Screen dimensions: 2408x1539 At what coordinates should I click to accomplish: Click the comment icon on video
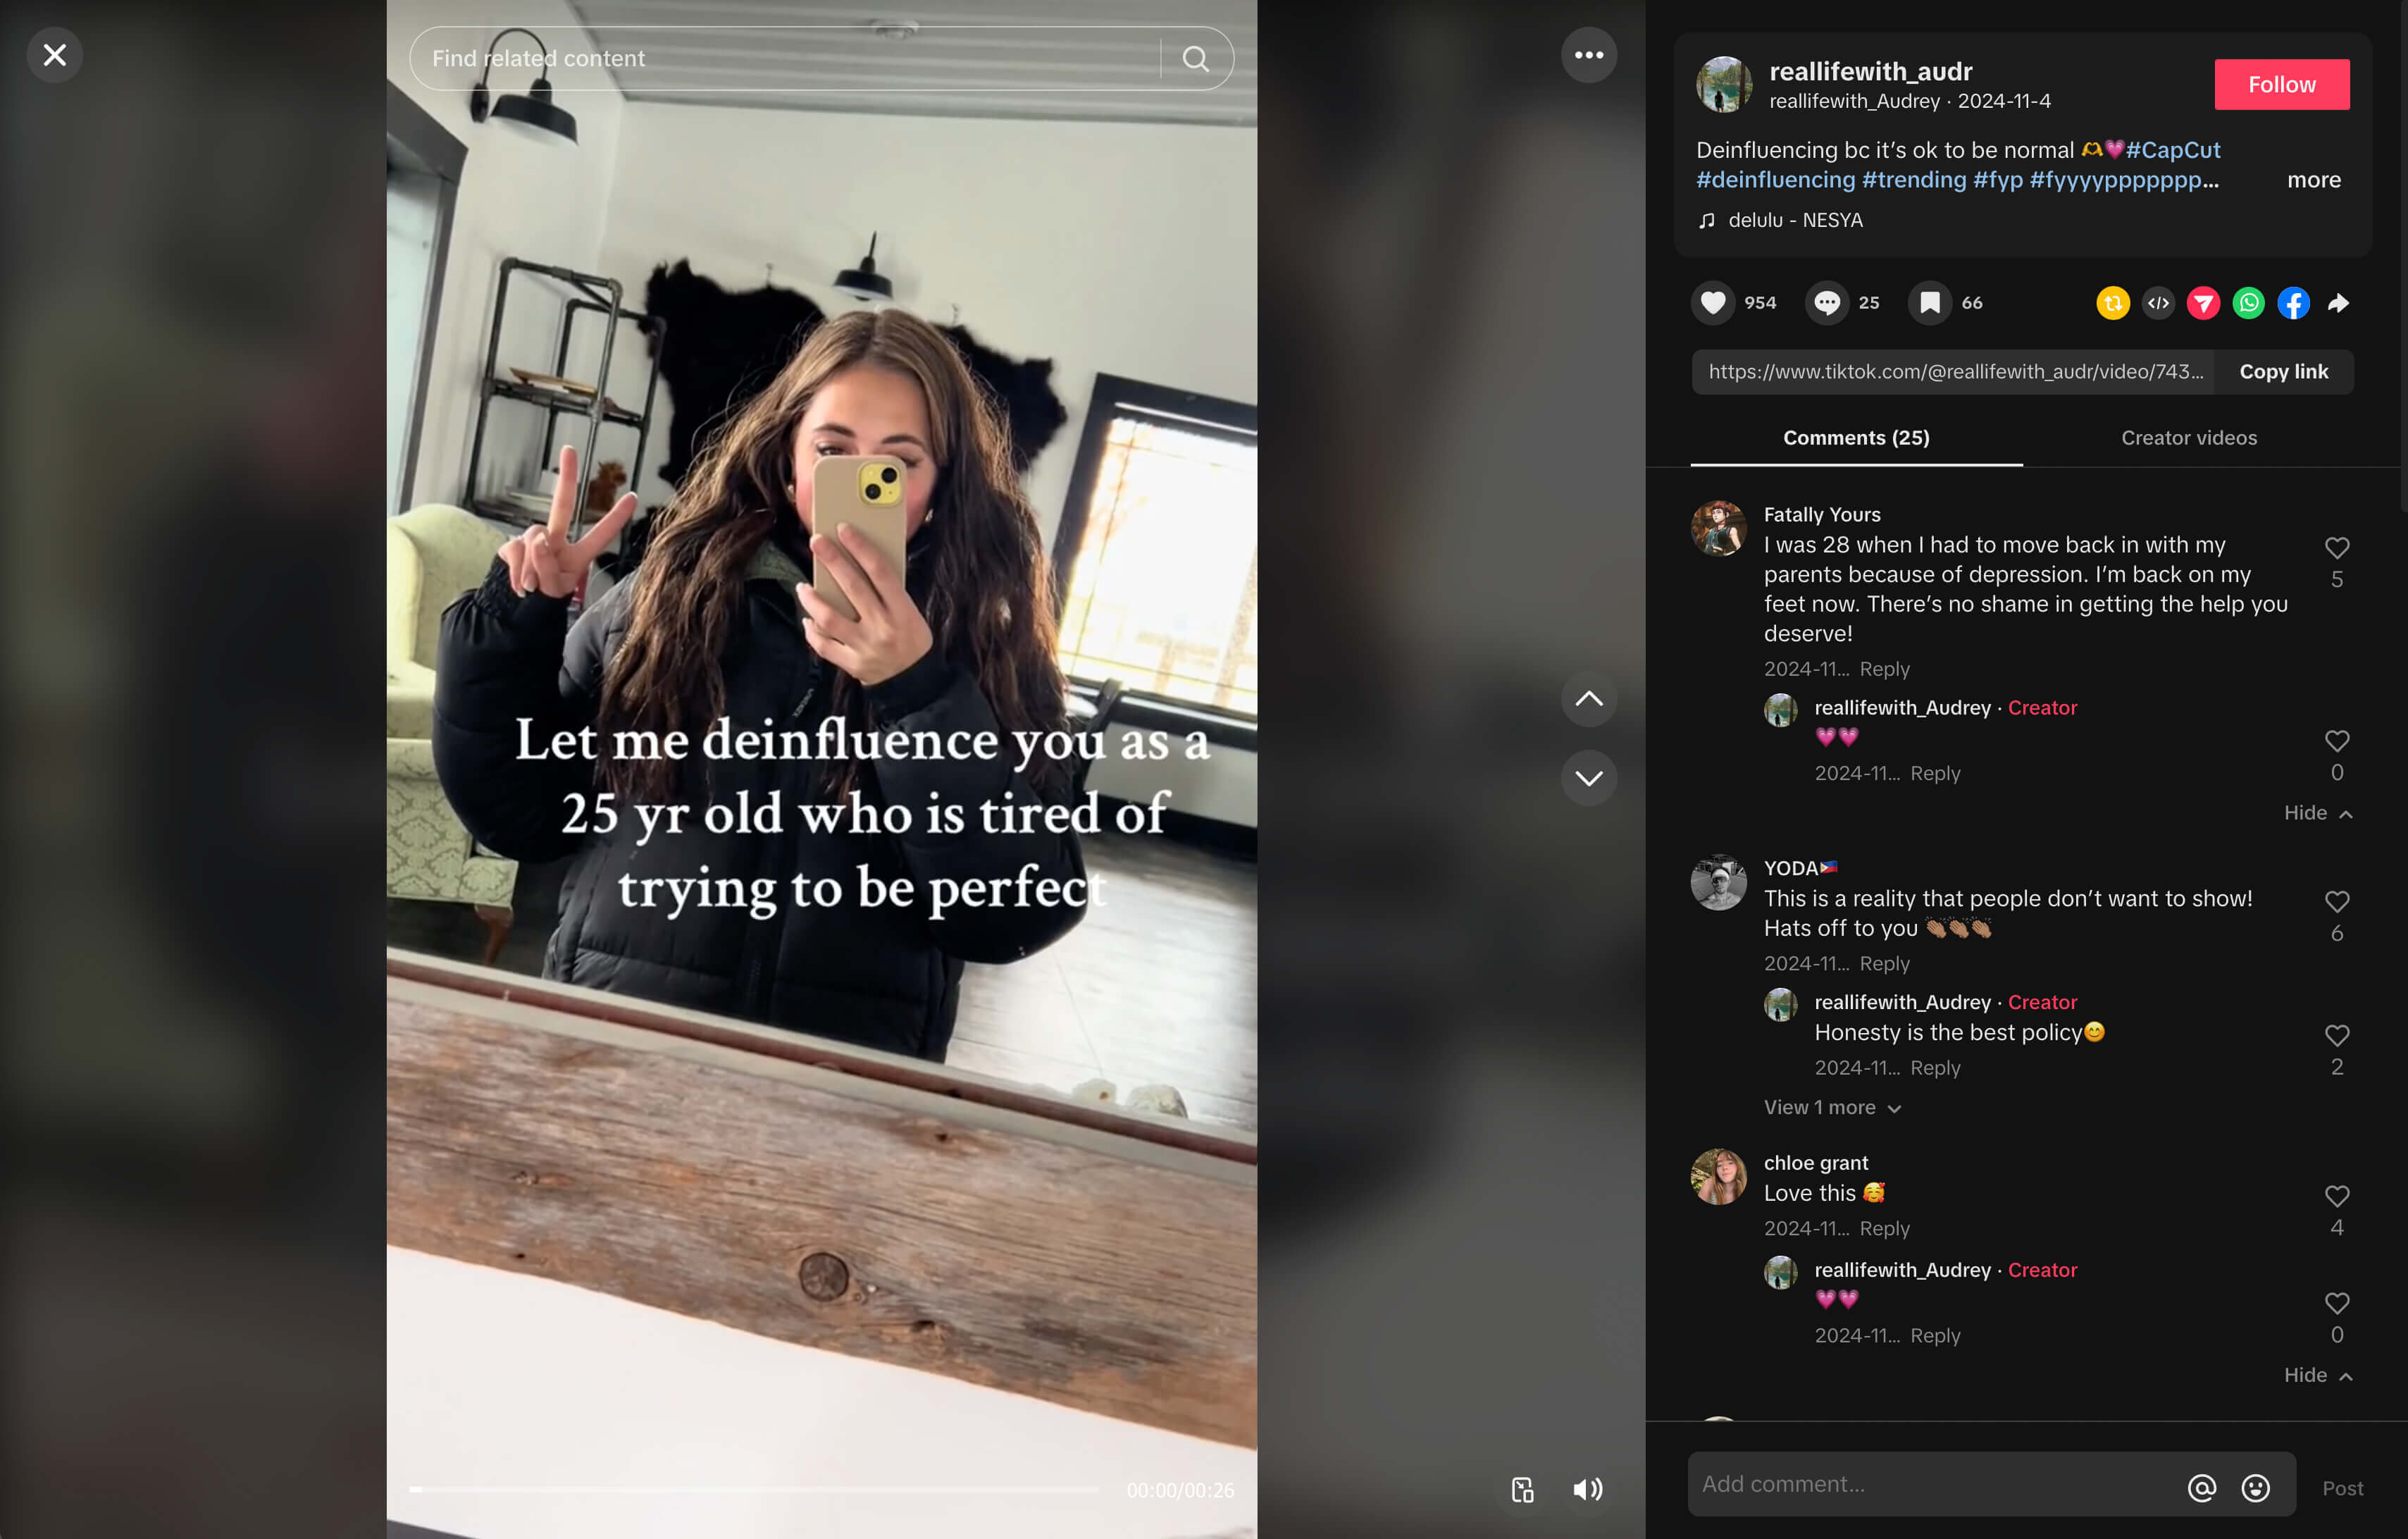point(1827,302)
